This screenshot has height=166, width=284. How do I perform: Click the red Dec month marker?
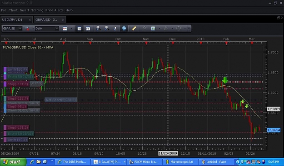(173, 43)
